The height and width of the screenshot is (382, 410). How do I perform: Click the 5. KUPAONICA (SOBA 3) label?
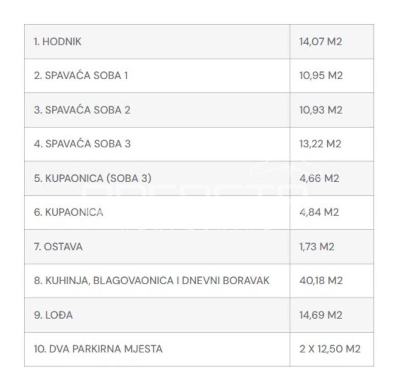(x=93, y=178)
